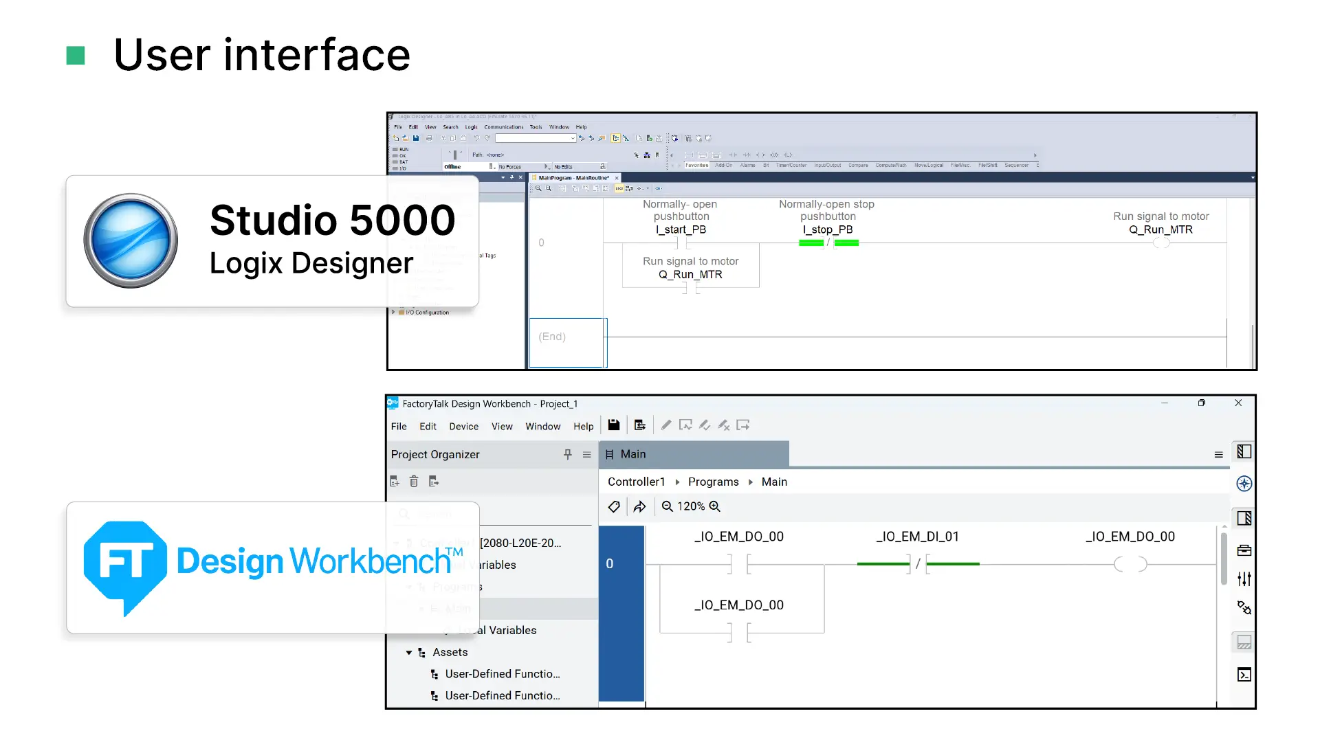Select the Main editor tab in Workbench
The width and height of the screenshot is (1320, 742).
coord(694,454)
